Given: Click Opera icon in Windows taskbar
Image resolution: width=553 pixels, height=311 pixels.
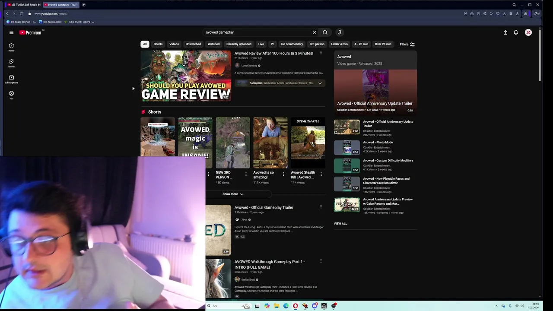Looking at the screenshot, I should (296, 306).
